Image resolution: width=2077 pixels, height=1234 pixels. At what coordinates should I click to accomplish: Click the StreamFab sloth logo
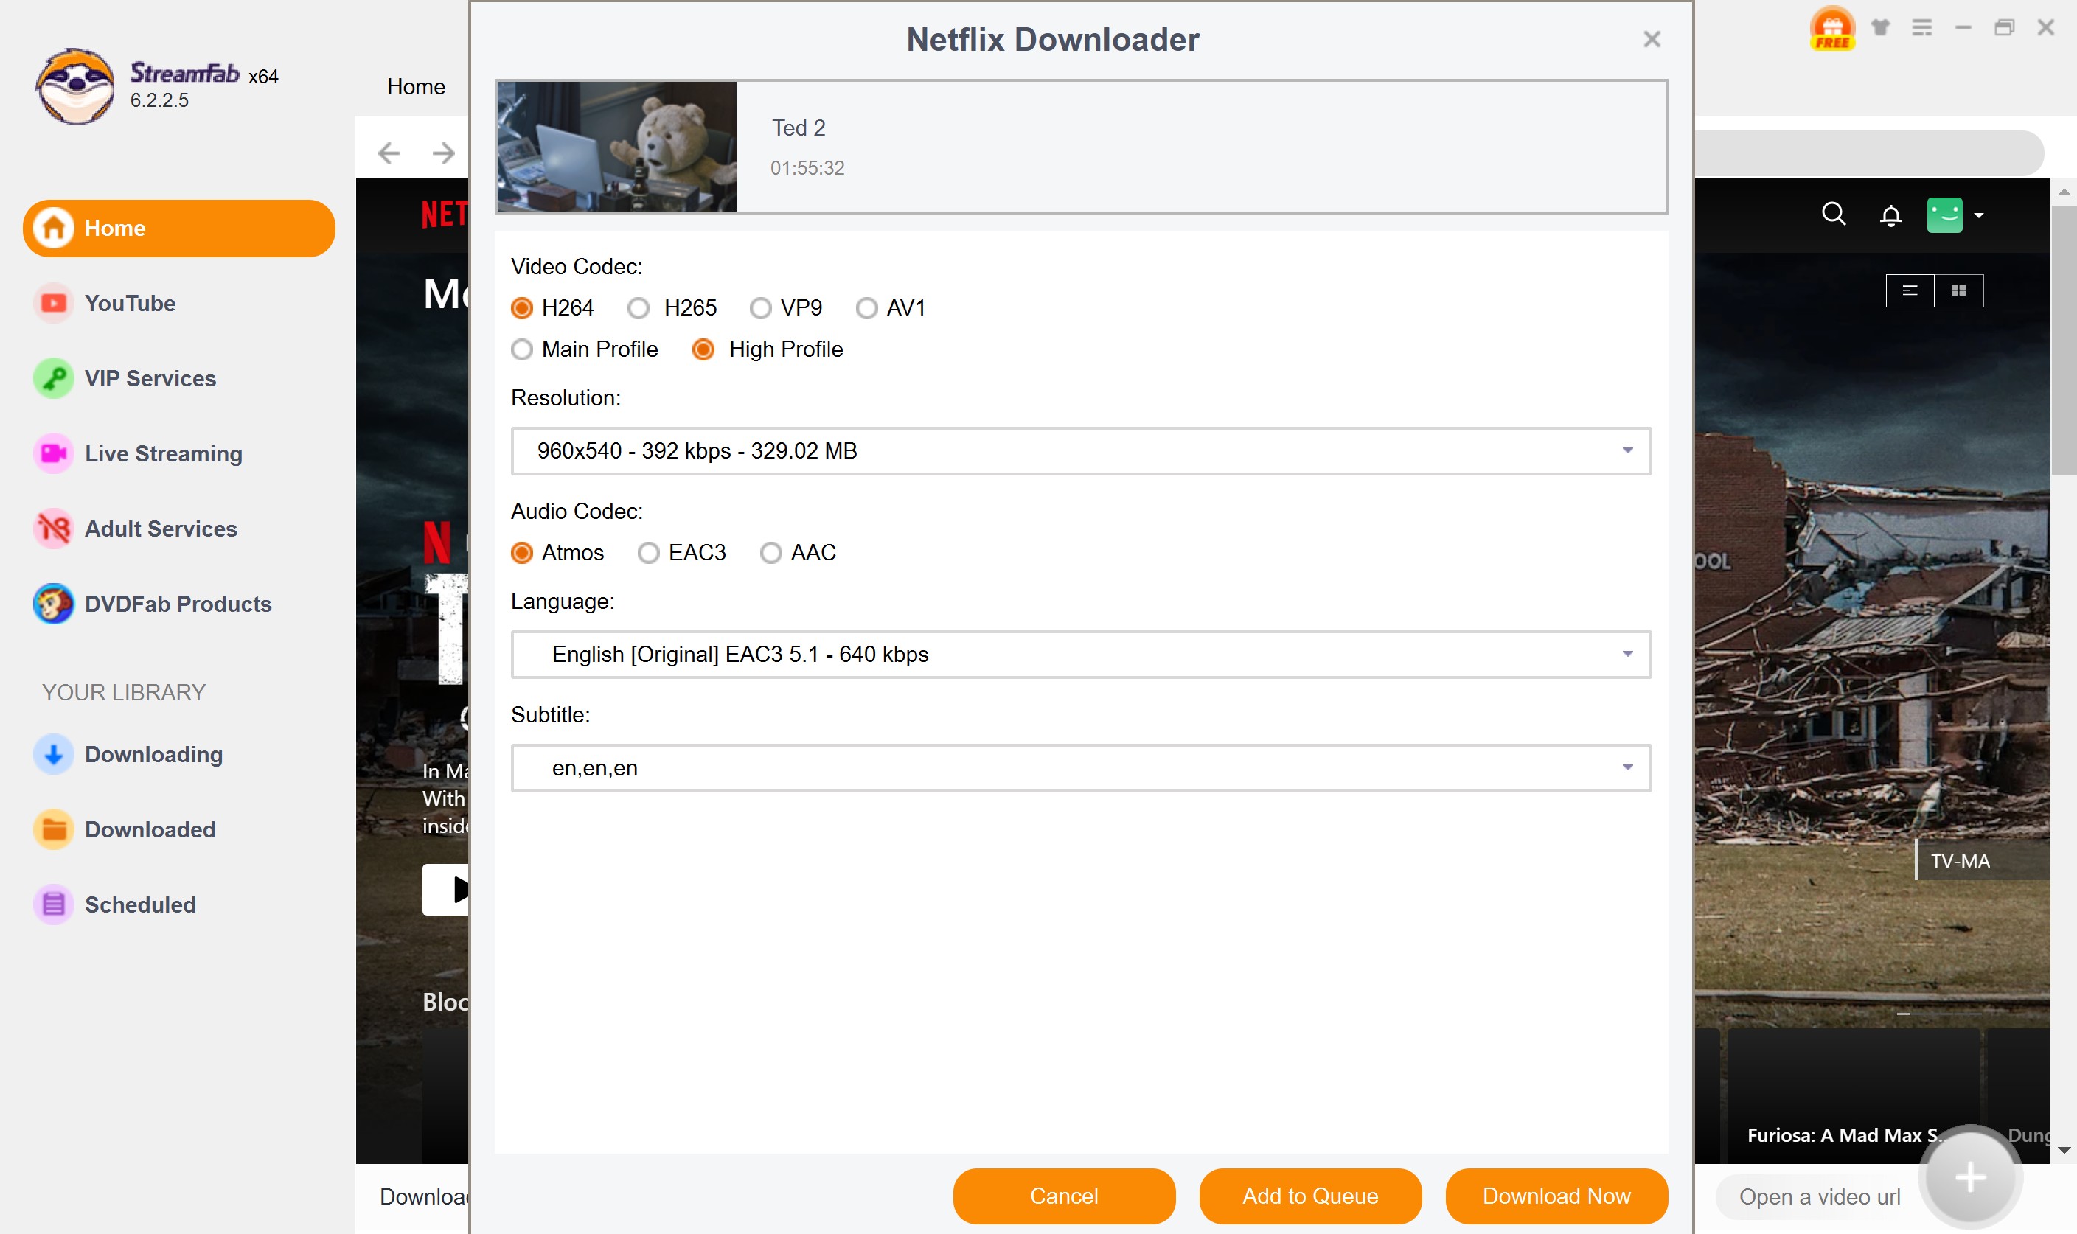click(74, 86)
